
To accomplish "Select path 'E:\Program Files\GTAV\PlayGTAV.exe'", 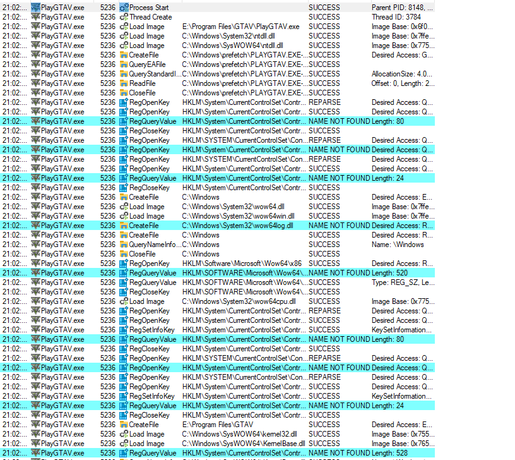I will click(240, 27).
